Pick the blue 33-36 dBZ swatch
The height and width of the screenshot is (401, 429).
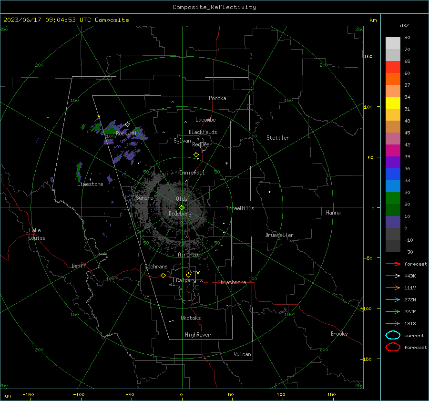tap(393, 175)
